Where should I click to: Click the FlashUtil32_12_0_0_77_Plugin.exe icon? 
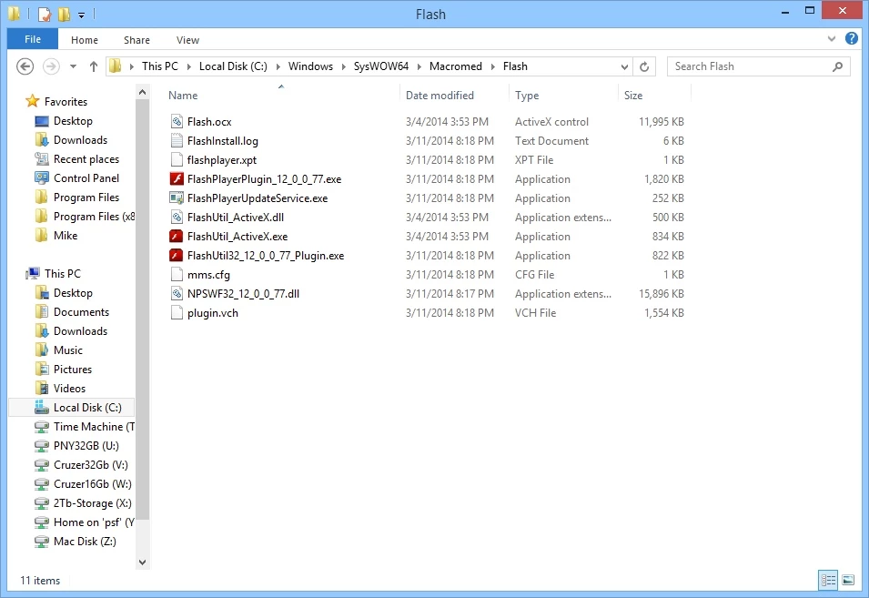click(x=177, y=256)
